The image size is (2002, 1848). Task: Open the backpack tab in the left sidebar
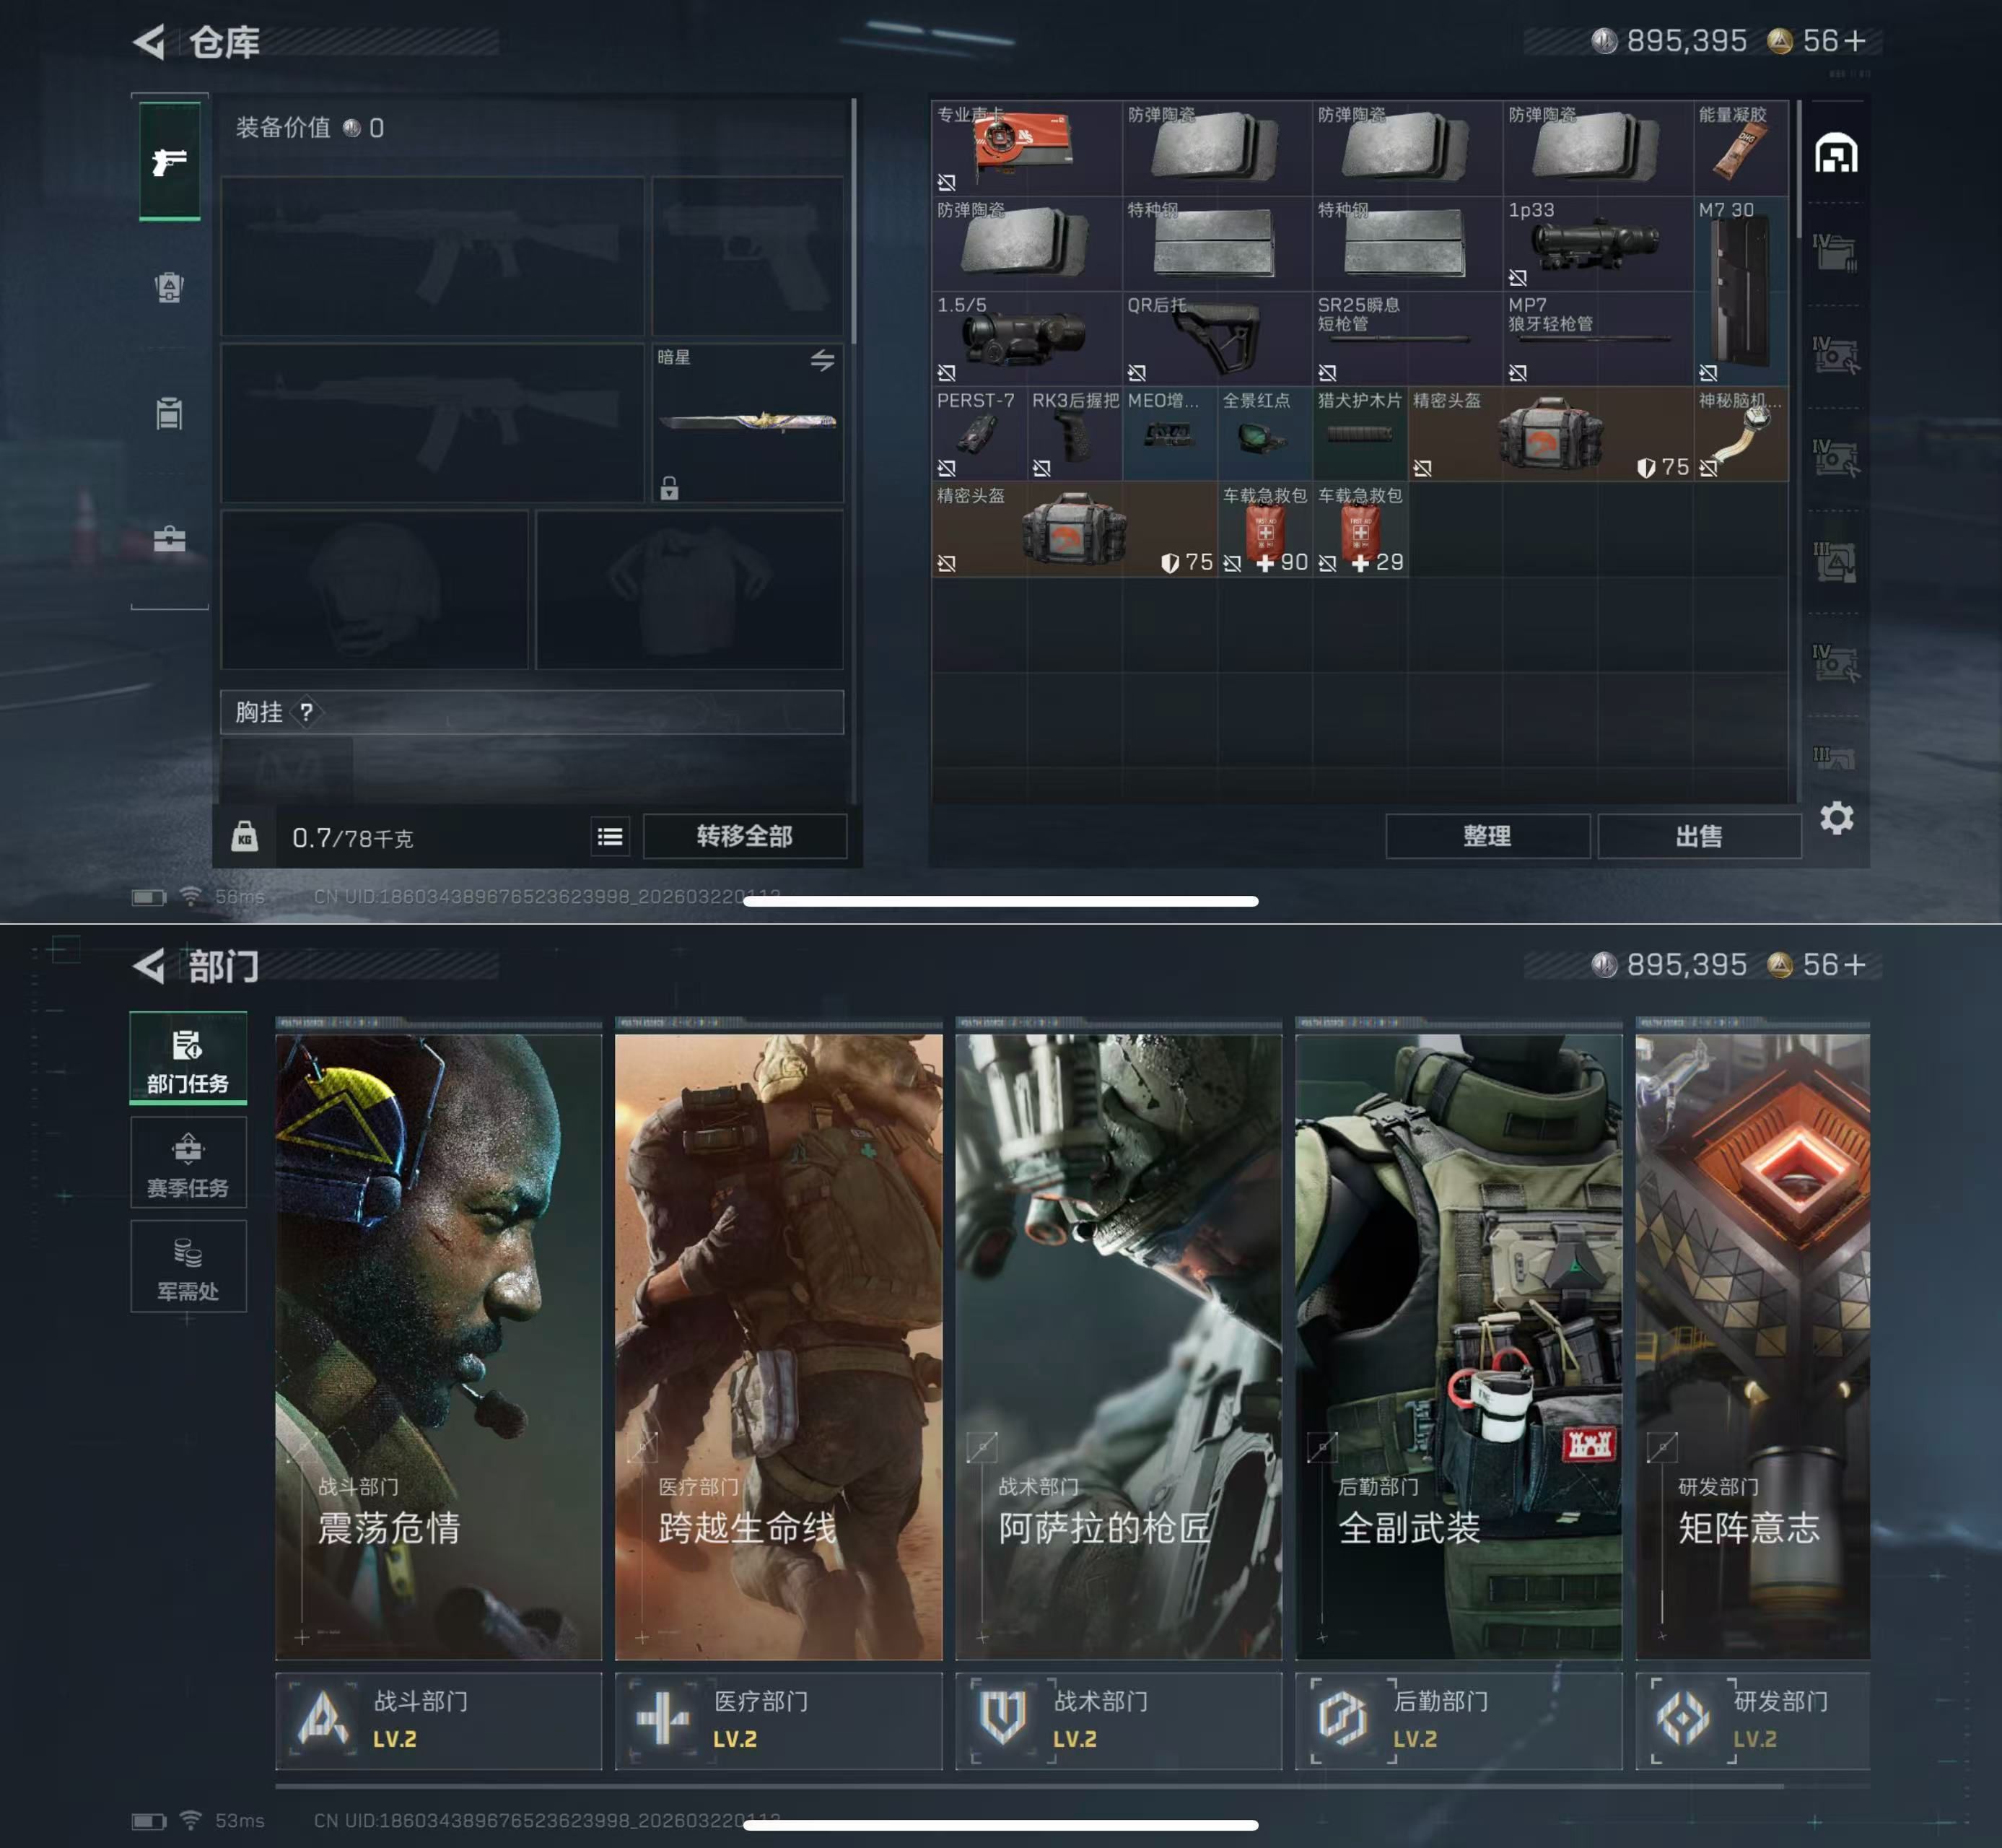169,288
